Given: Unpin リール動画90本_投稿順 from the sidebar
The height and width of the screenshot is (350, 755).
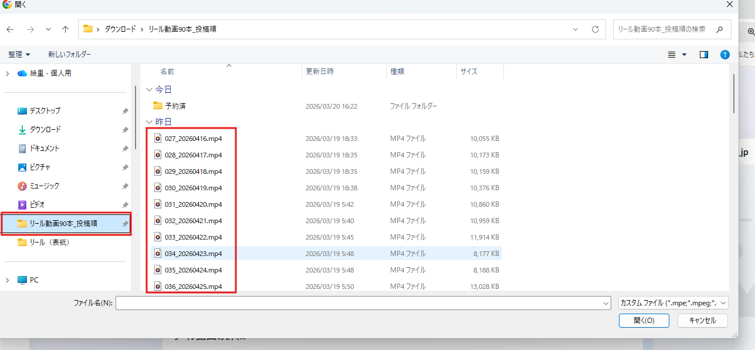Looking at the screenshot, I should [x=124, y=223].
